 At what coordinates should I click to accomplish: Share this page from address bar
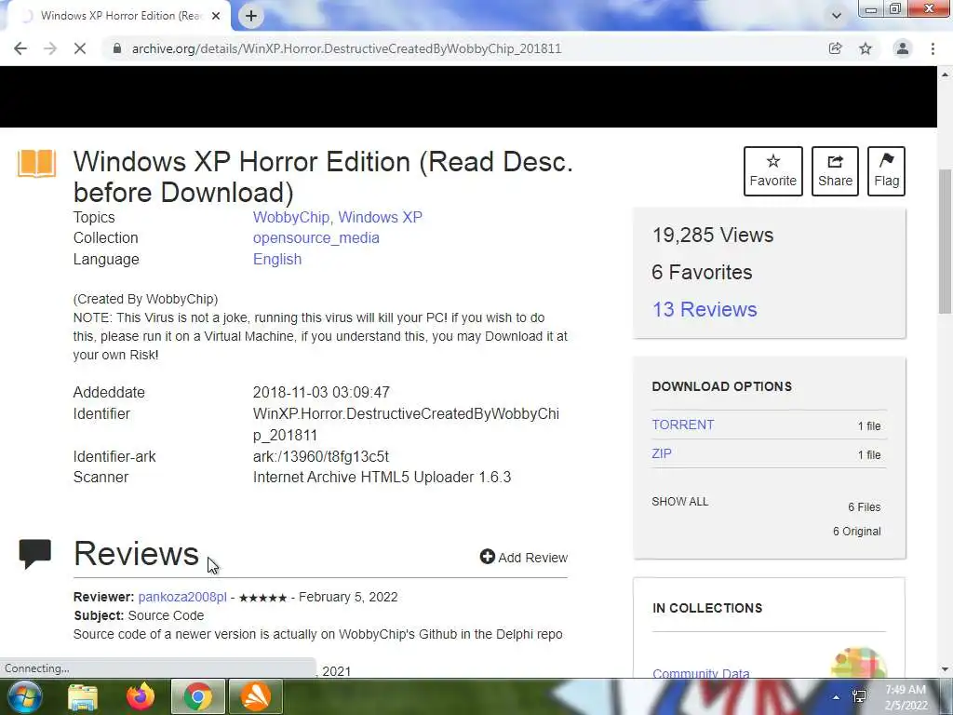(835, 48)
